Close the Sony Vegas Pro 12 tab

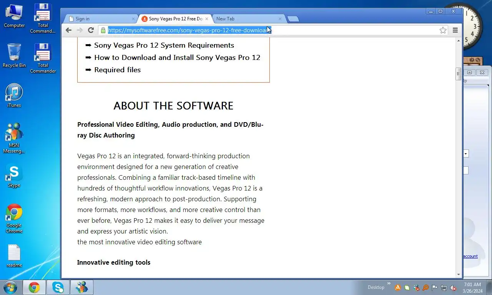(x=206, y=18)
